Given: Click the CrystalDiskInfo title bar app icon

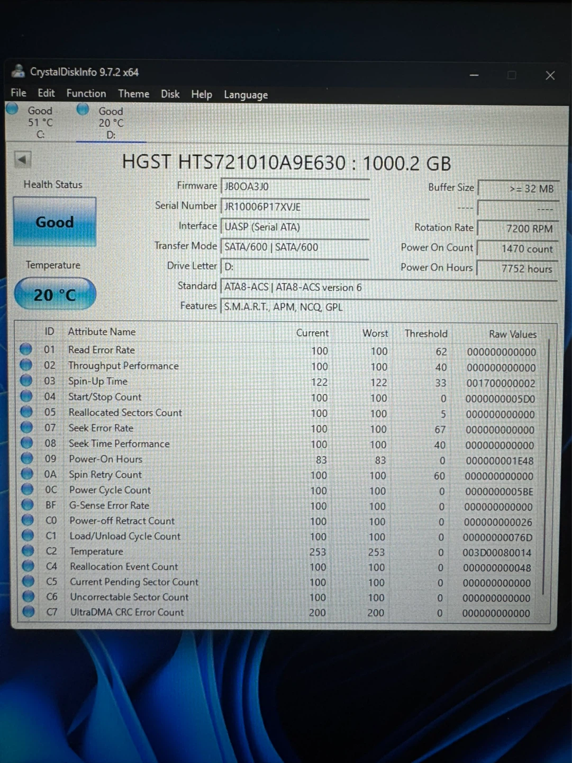Looking at the screenshot, I should click(x=18, y=70).
